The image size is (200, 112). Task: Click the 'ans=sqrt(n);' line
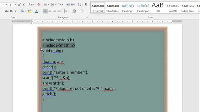point(53,83)
